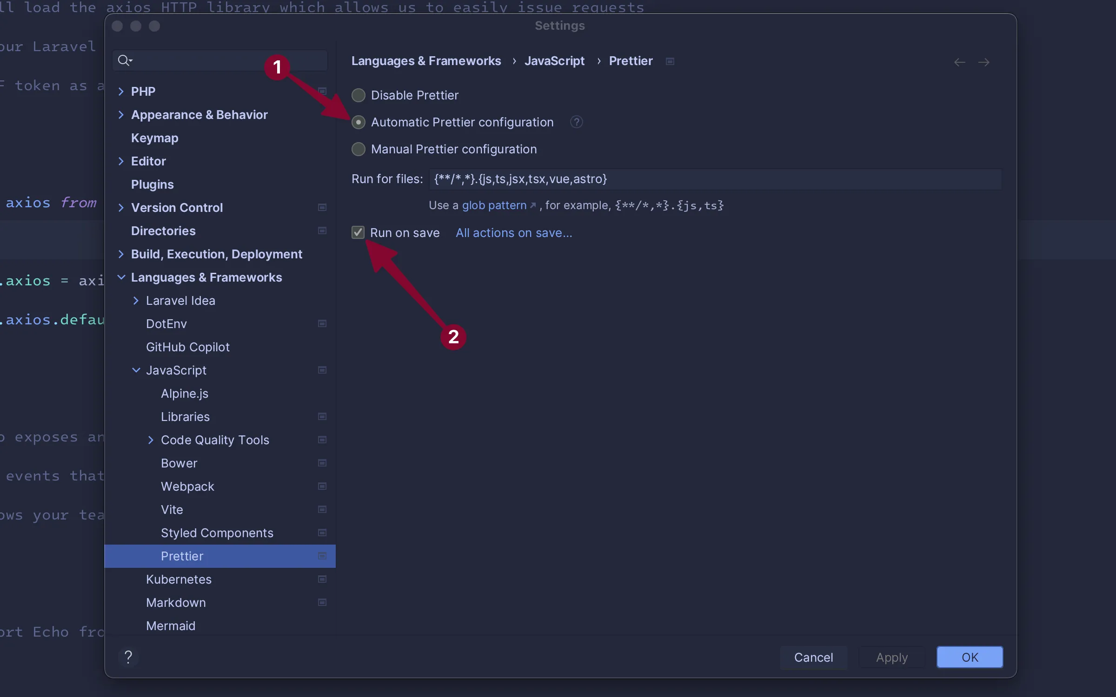Click the project icon beside DotEnv row
Screen dimensions: 1116x697
click(322, 323)
